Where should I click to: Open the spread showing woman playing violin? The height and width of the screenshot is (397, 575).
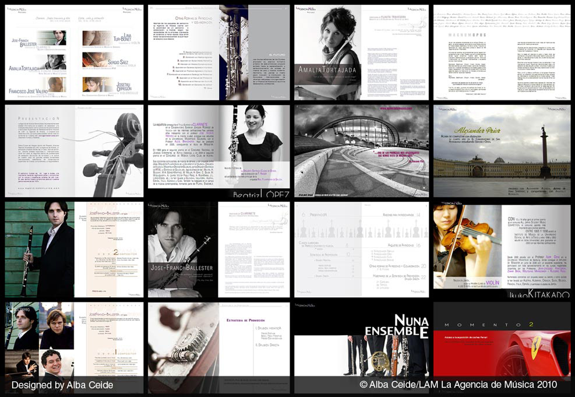(502, 249)
